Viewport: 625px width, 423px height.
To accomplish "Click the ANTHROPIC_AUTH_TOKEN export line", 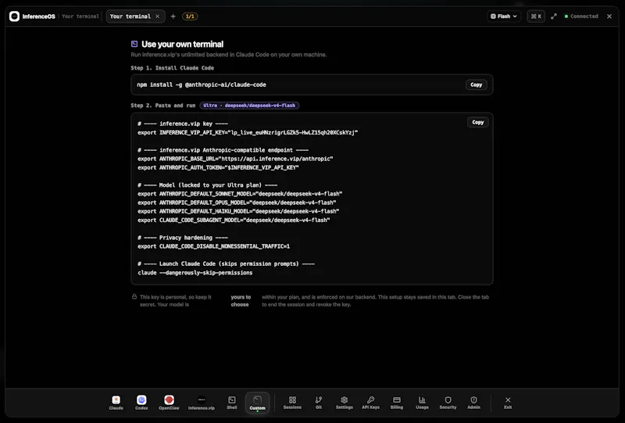I will 219,167.
